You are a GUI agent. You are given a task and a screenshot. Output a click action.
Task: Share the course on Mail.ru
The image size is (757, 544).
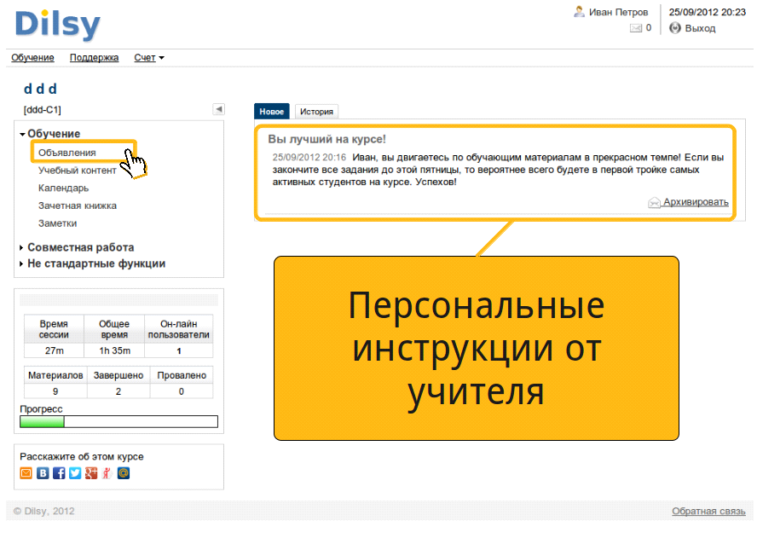click(x=124, y=473)
